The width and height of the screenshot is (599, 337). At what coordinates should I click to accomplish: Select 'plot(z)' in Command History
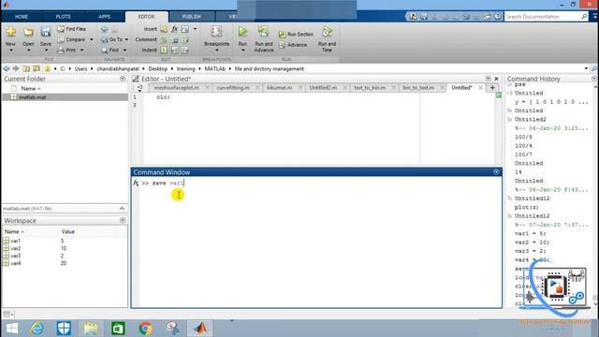point(526,207)
